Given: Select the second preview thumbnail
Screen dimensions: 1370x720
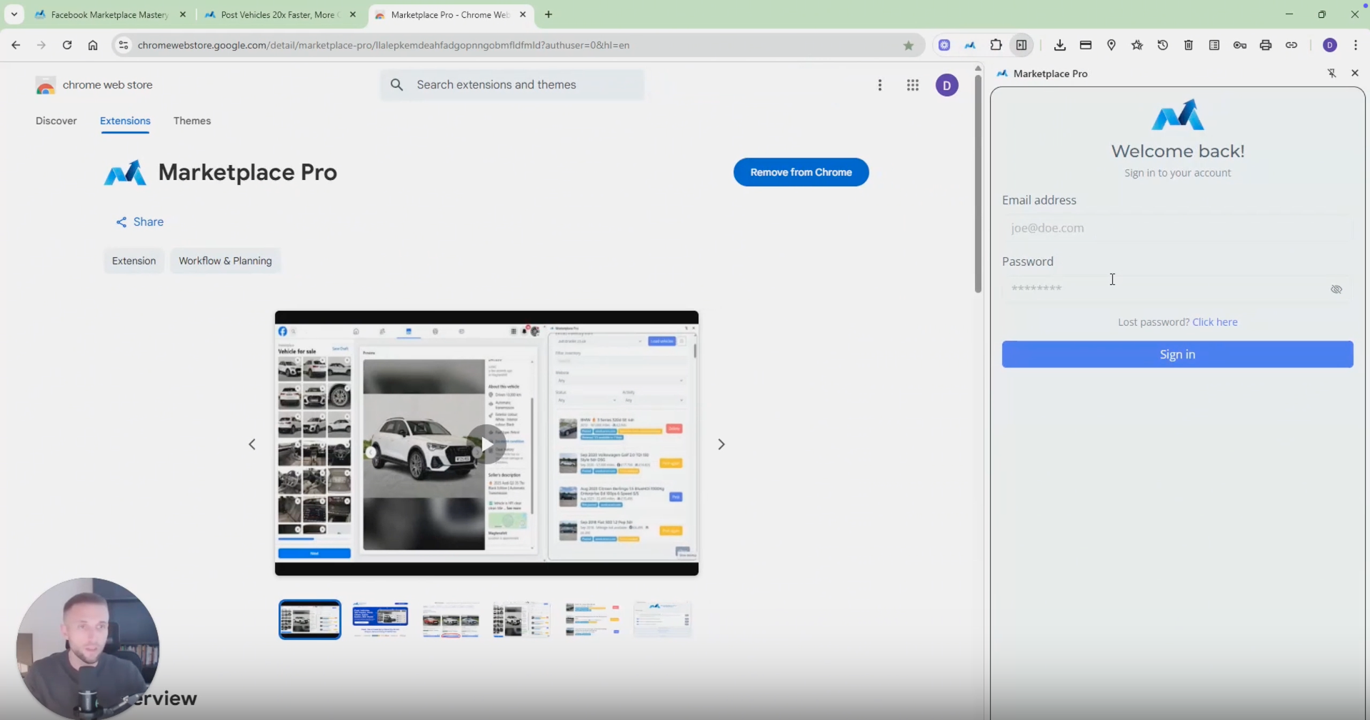Looking at the screenshot, I should tap(381, 619).
